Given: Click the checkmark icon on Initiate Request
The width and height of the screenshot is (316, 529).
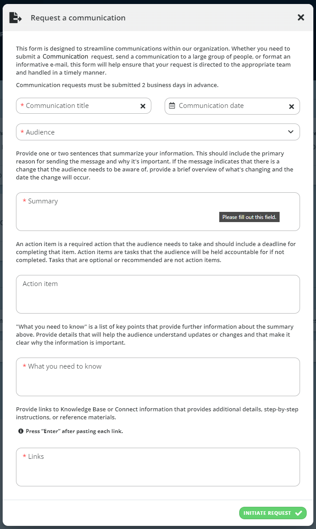Looking at the screenshot, I should (298, 513).
